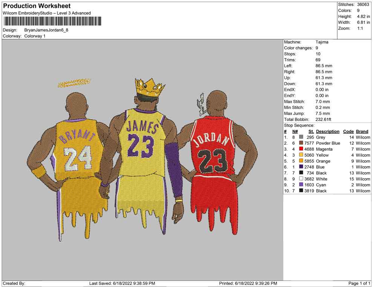Click the 'Description' column header
This screenshot has height=287, width=373.
pyautogui.click(x=327, y=131)
